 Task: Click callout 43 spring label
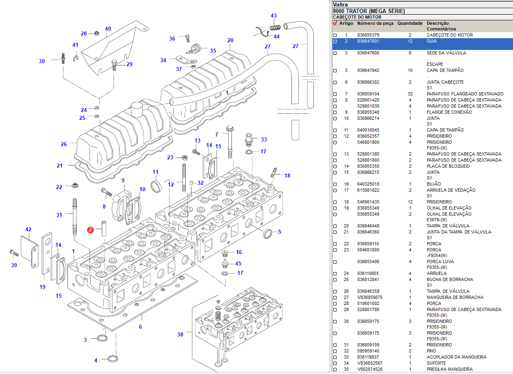(274, 16)
